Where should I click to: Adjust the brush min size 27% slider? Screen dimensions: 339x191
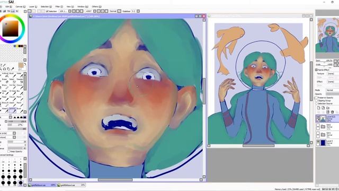pyautogui.click(x=15, y=125)
